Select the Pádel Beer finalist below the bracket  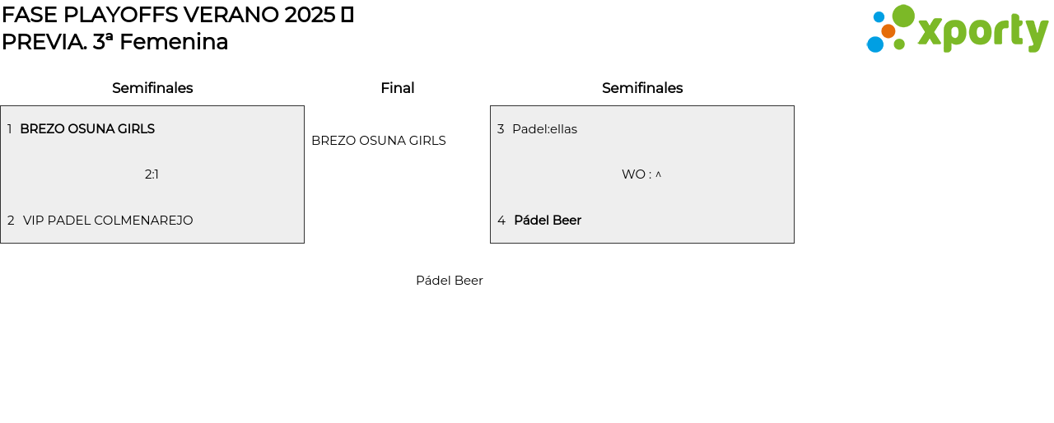point(450,281)
